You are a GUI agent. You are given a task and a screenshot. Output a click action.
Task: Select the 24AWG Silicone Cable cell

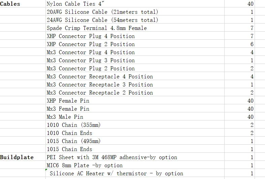(x=102, y=20)
